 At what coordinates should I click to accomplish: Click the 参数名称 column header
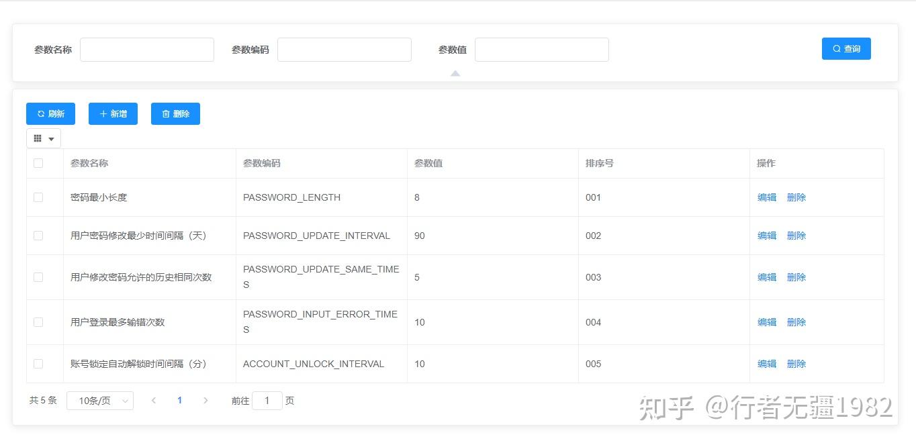point(150,163)
